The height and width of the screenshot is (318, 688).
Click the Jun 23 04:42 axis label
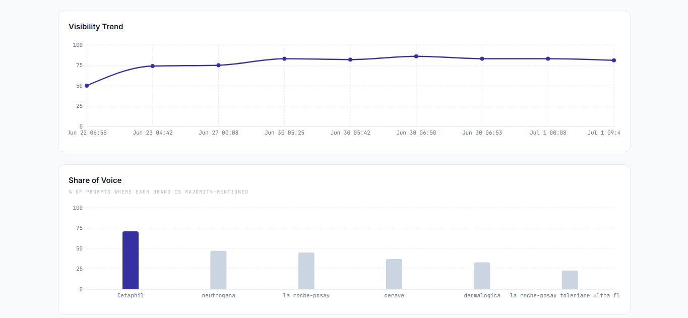pyautogui.click(x=153, y=133)
